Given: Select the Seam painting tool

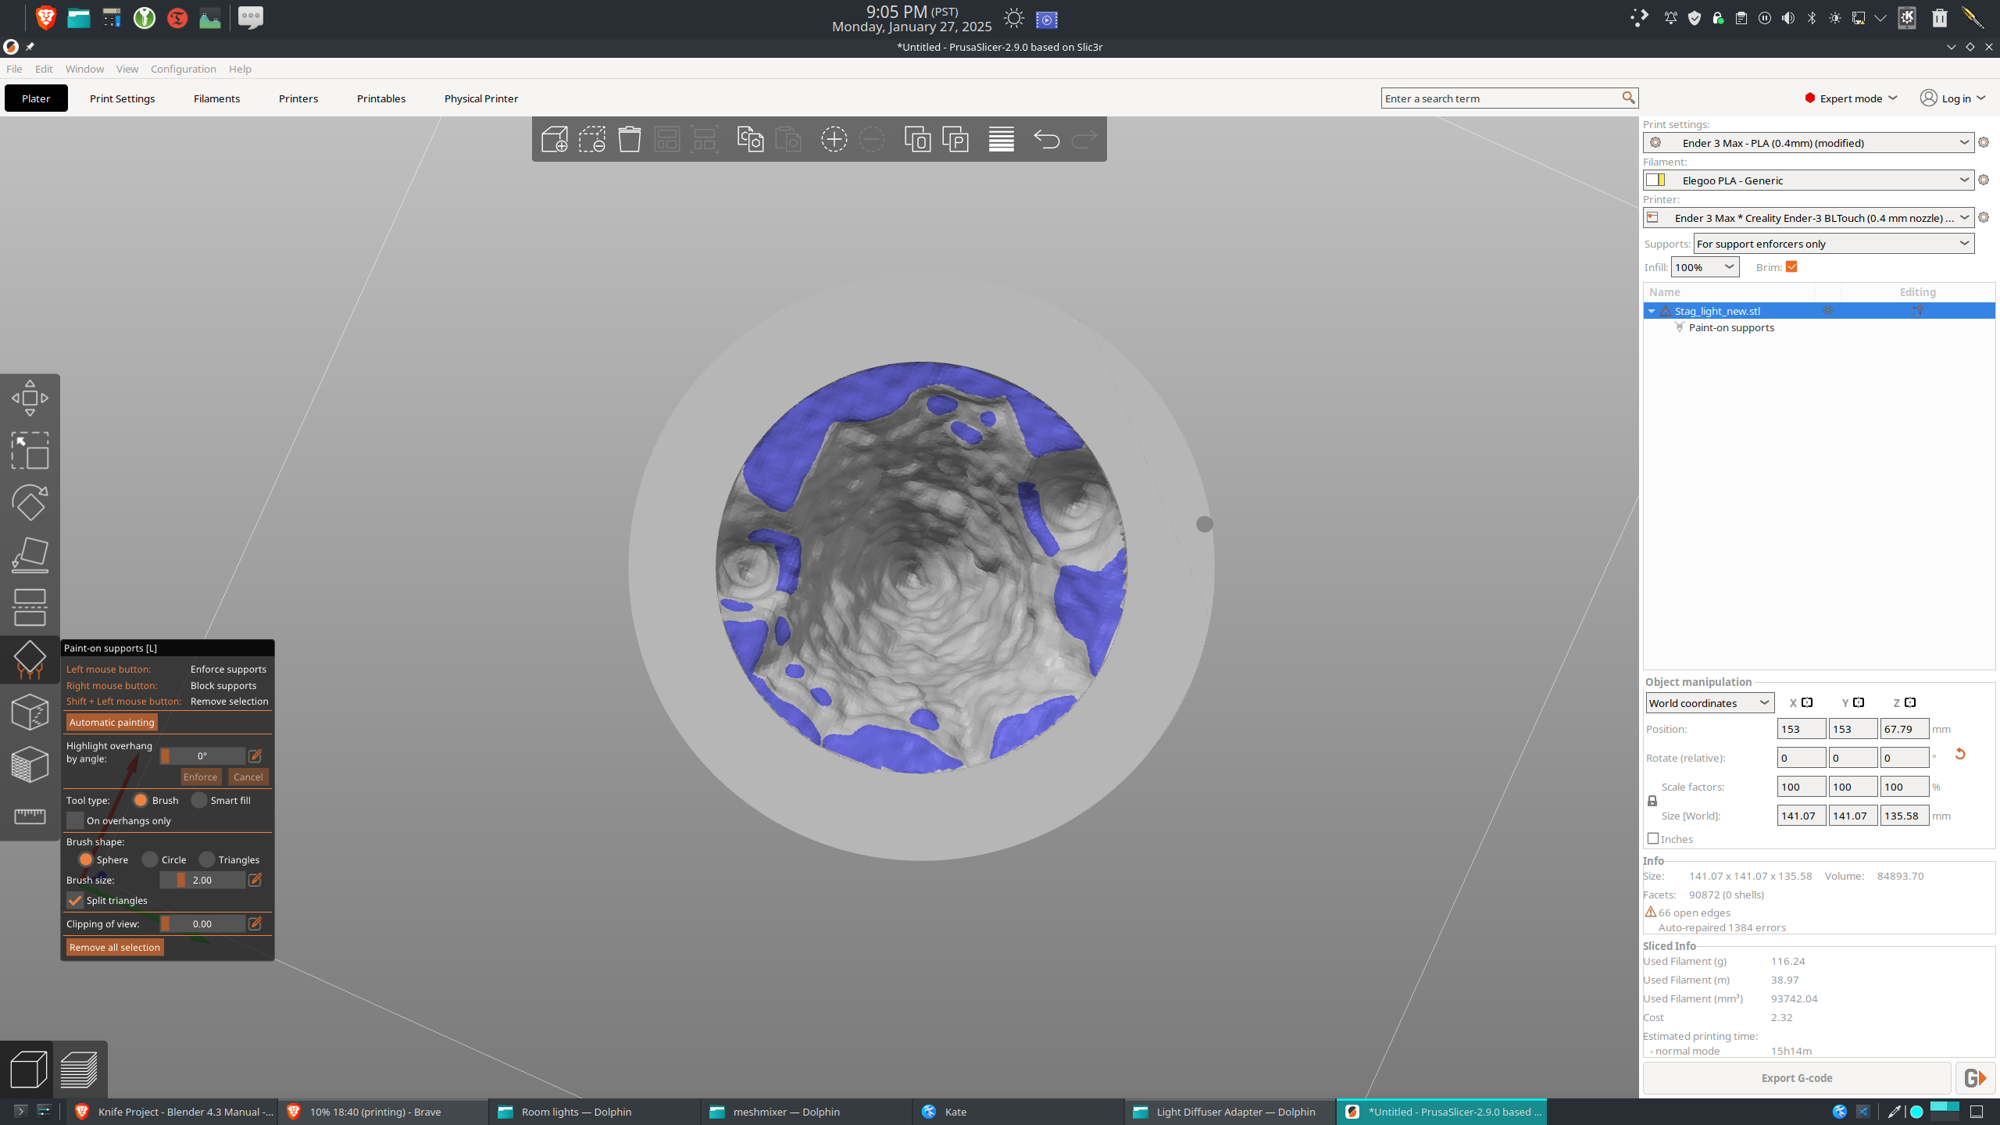Looking at the screenshot, I should pos(30,712).
